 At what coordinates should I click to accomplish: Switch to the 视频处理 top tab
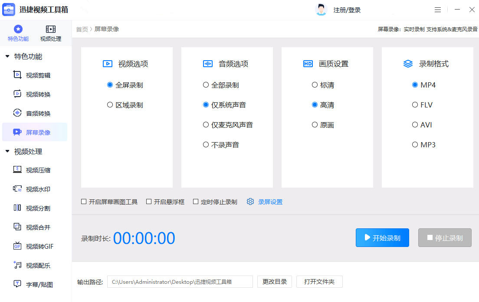pos(51,33)
